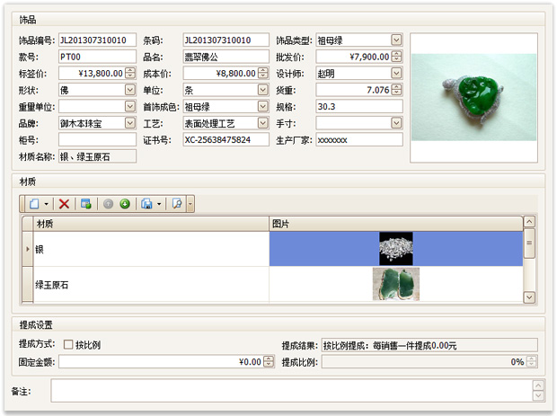
Task: Toggle the 按比例 checkbox
Action: [x=68, y=344]
